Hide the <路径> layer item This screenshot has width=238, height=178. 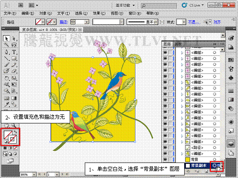tap(165, 147)
